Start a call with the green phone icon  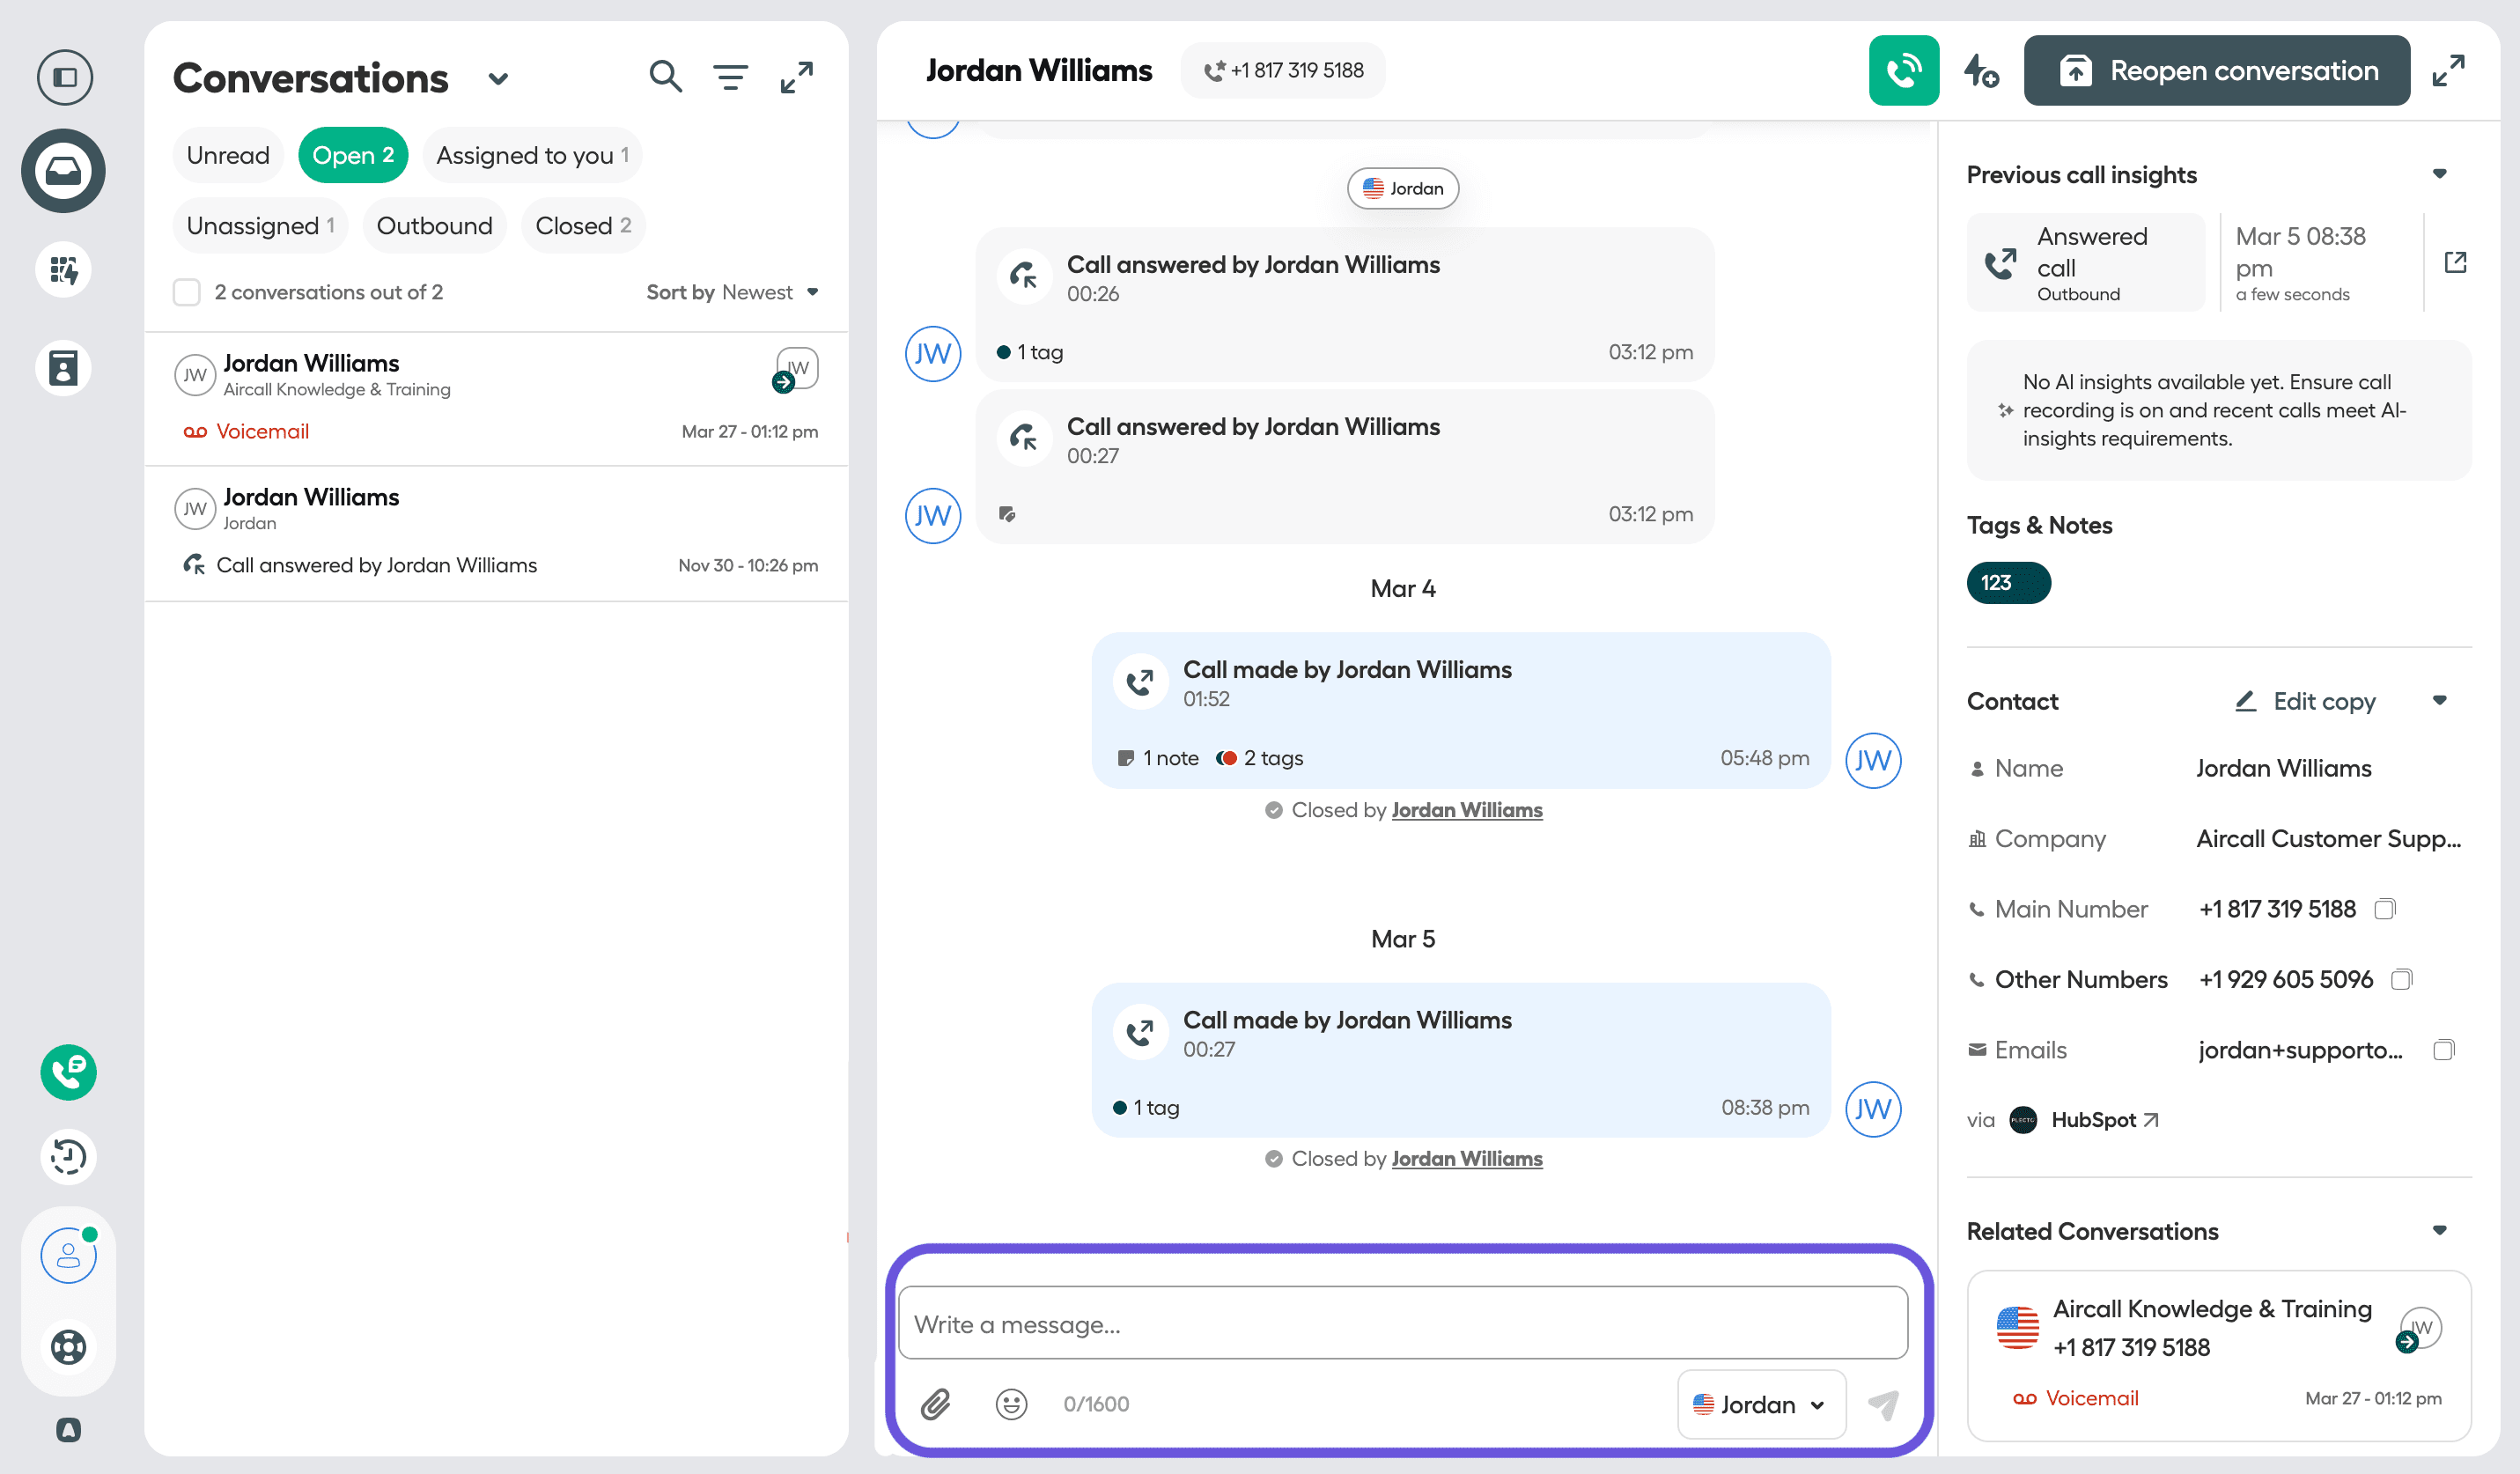1904,70
